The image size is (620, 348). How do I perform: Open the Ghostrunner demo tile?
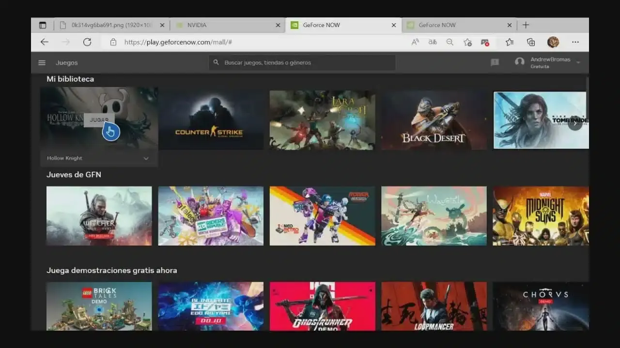pos(322,306)
